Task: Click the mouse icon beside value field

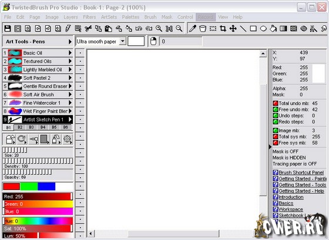Action: pos(153,41)
